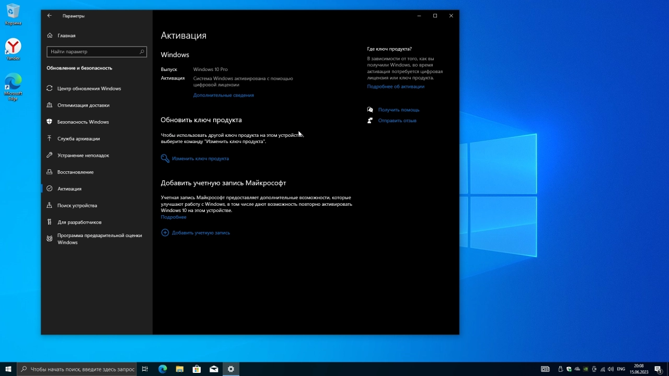
Task: Click the Settings gear on taskbar
Action: click(x=230, y=369)
